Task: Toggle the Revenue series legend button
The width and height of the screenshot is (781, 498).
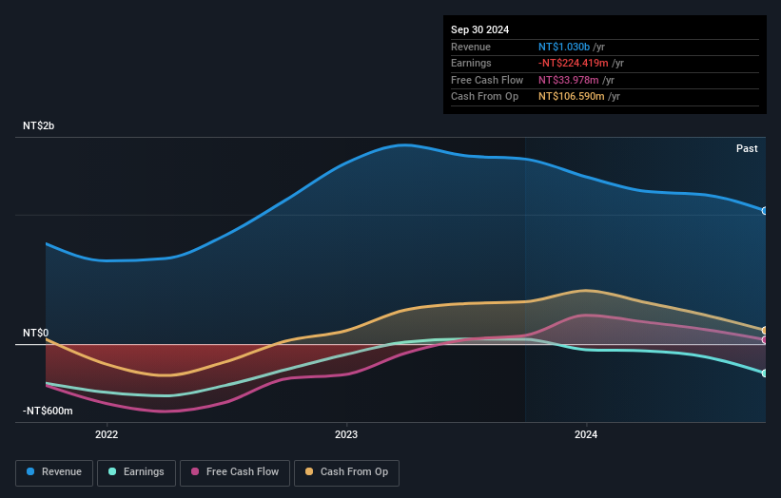Action: [54, 472]
